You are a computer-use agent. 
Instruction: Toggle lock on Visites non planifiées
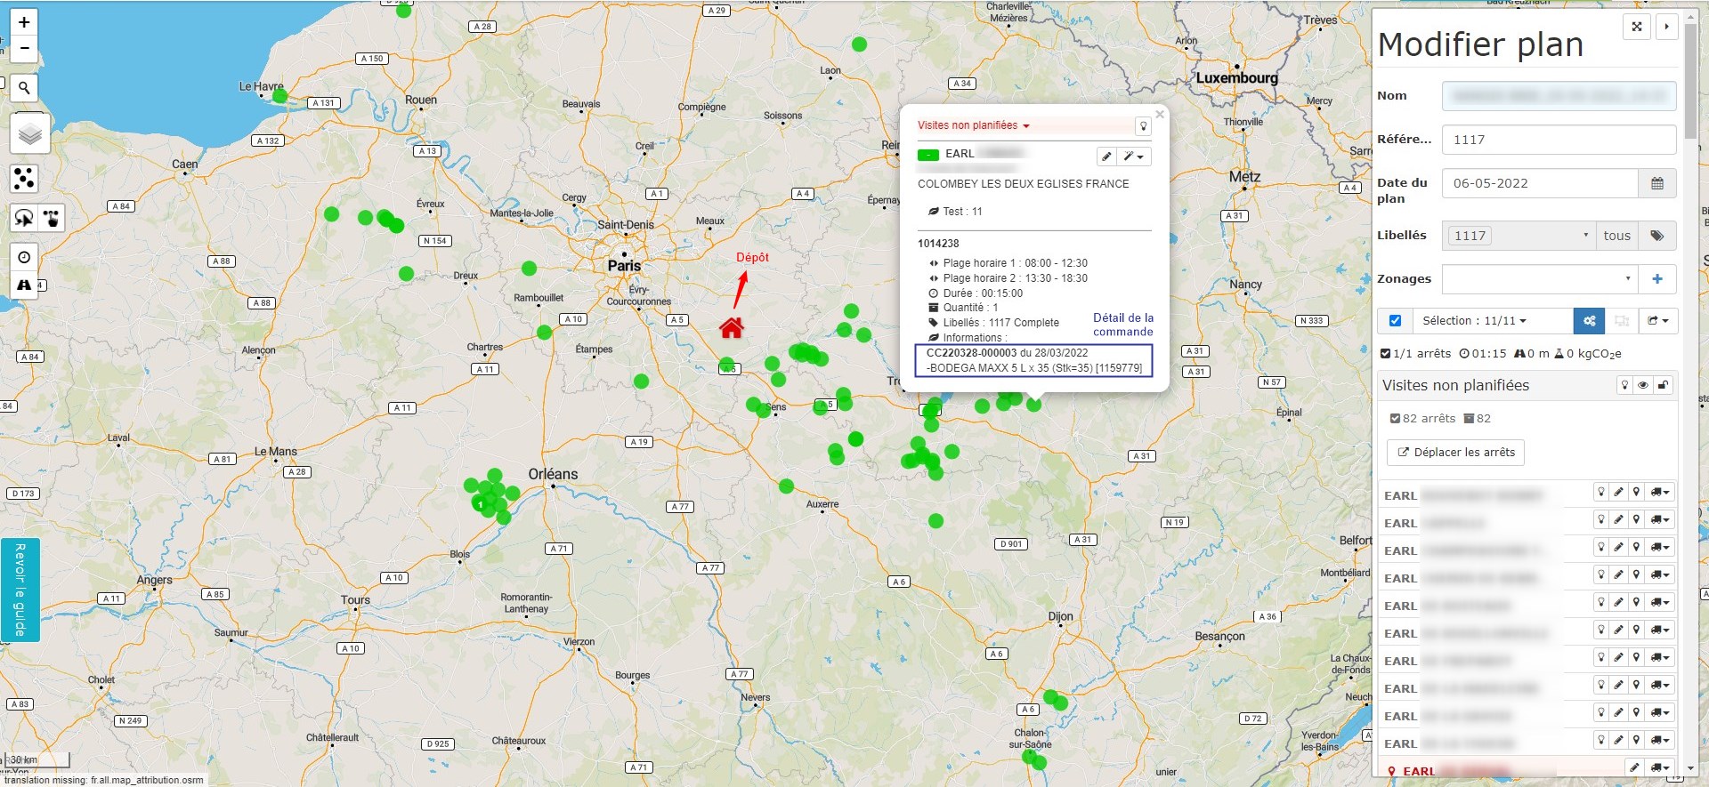pos(1662,385)
